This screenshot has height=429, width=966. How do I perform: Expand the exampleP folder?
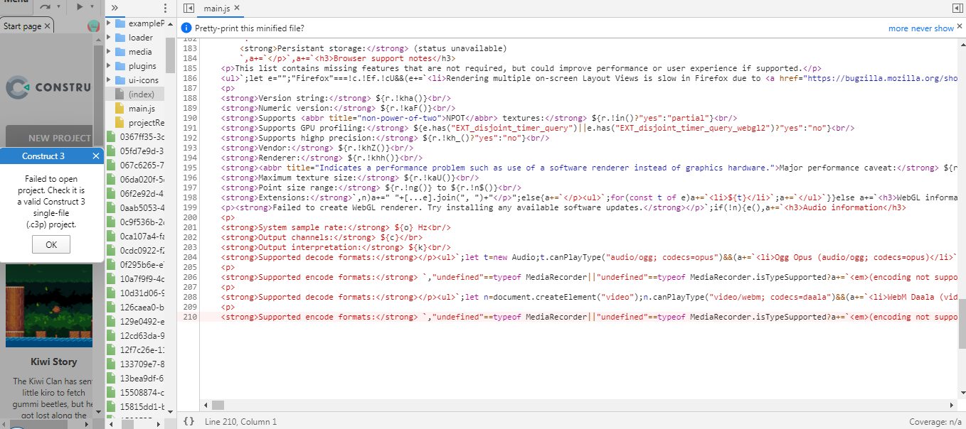coord(109,23)
